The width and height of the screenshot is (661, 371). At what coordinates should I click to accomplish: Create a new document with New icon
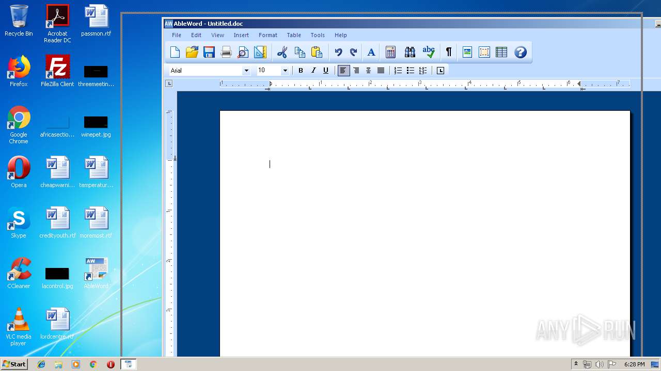pyautogui.click(x=175, y=52)
